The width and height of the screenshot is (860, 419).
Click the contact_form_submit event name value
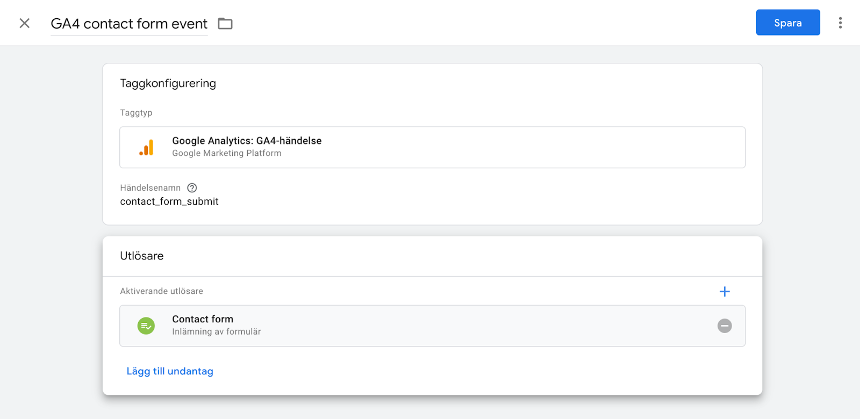pos(169,201)
